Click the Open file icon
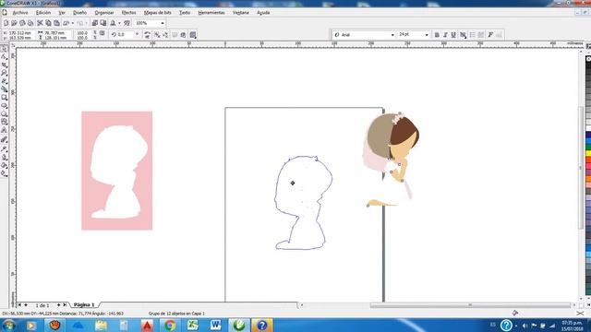 (x=14, y=23)
